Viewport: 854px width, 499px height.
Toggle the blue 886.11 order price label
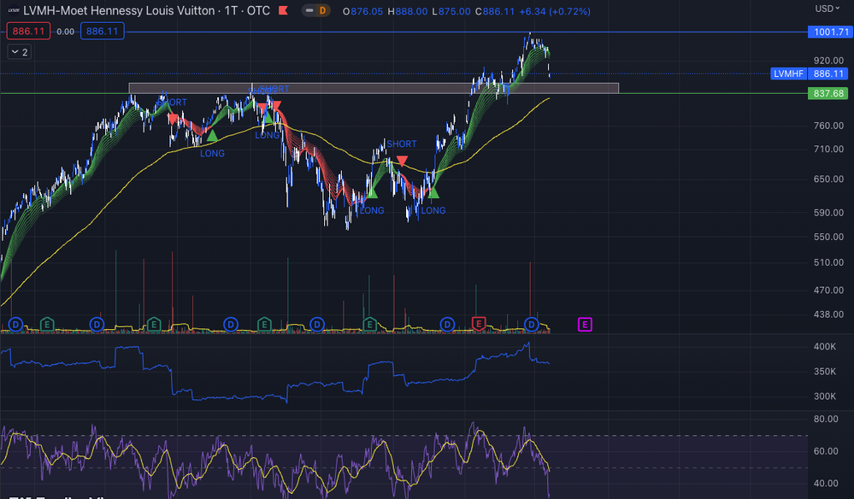(102, 31)
